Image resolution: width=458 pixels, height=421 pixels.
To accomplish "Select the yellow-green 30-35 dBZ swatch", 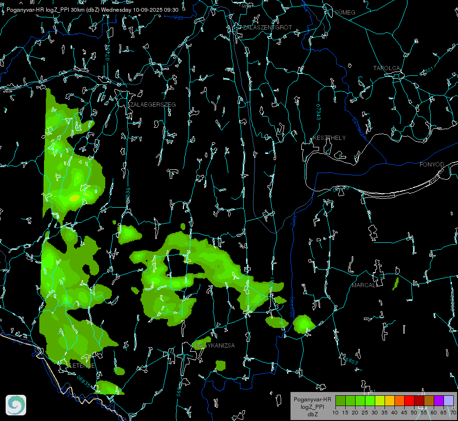I will [380, 400].
